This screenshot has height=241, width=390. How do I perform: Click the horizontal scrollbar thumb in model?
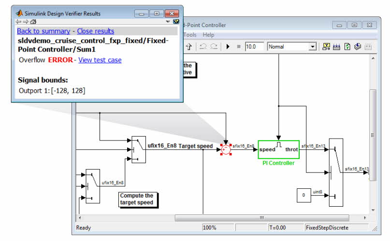(x=262, y=218)
